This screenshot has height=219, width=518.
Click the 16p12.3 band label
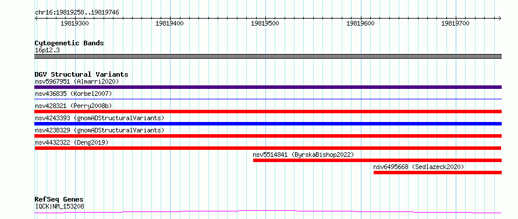pyautogui.click(x=47, y=51)
